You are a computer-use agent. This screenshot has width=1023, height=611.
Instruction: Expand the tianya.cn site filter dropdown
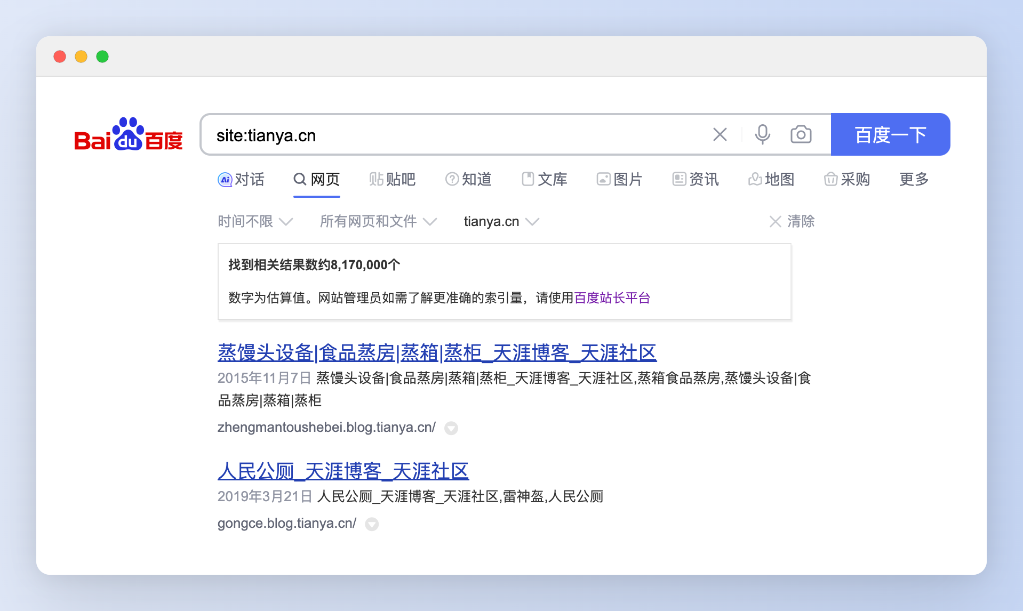[501, 221]
